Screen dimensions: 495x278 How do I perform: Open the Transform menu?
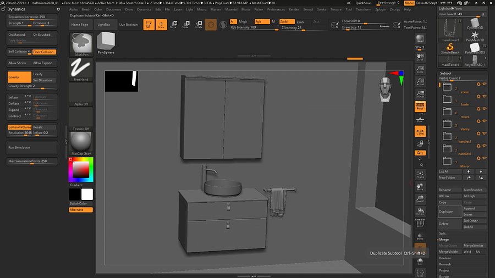coord(364,9)
